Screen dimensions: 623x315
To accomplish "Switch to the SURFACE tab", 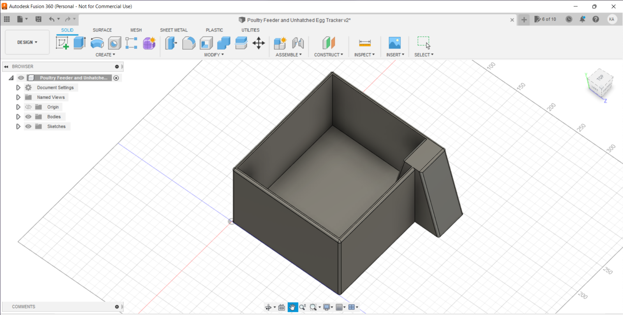I will coord(102,30).
